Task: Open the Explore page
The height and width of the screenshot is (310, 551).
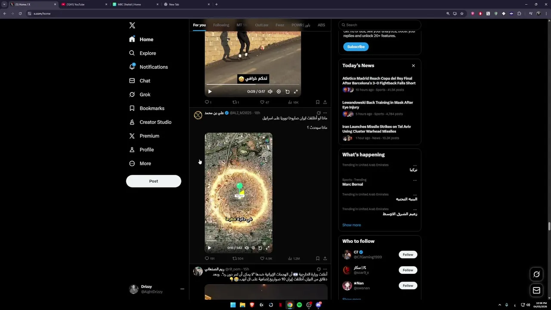Action: coord(142,53)
